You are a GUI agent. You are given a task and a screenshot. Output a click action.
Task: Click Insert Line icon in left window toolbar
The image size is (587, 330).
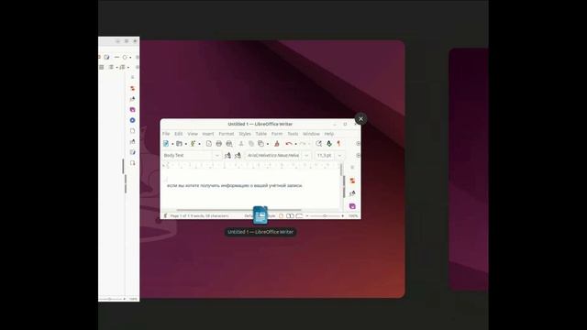116,57
